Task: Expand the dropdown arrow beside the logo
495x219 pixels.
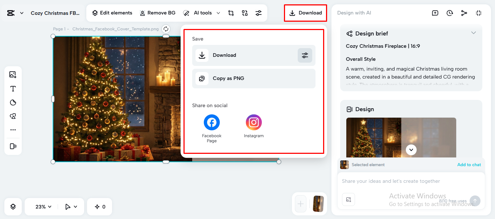Action: pyautogui.click(x=22, y=13)
